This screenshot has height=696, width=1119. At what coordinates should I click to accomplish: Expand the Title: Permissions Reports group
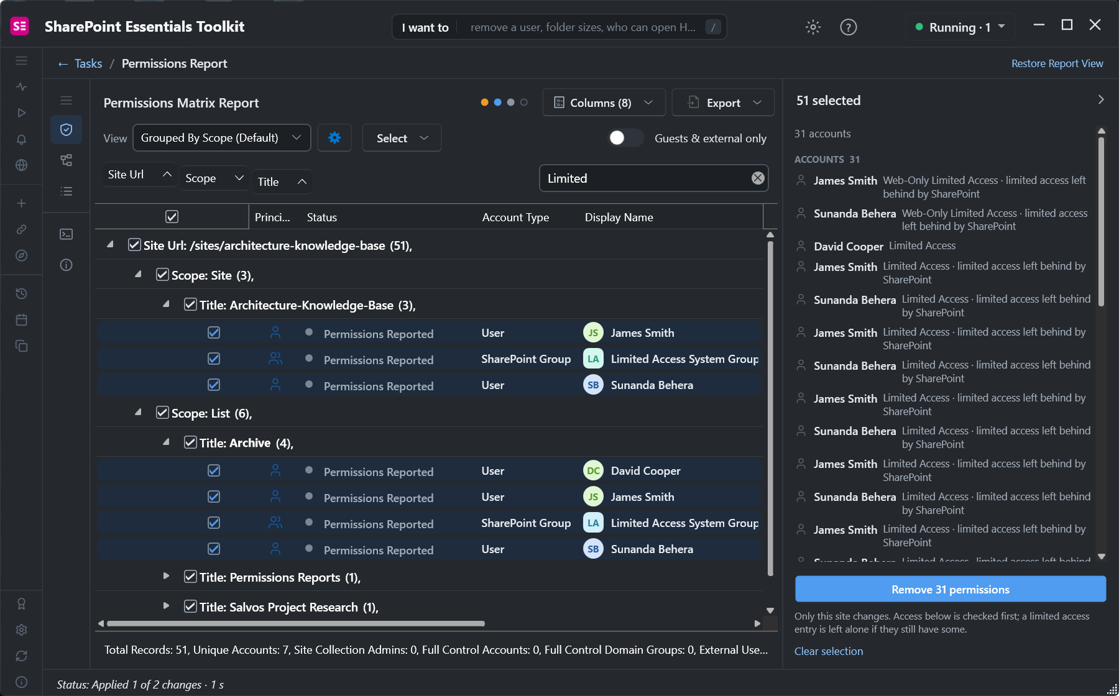(x=166, y=576)
